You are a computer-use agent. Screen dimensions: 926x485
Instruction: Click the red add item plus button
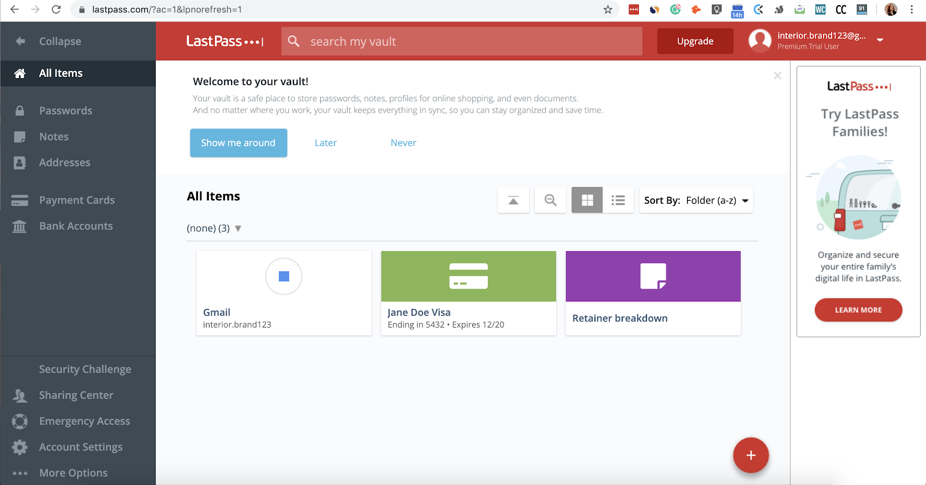pos(751,455)
